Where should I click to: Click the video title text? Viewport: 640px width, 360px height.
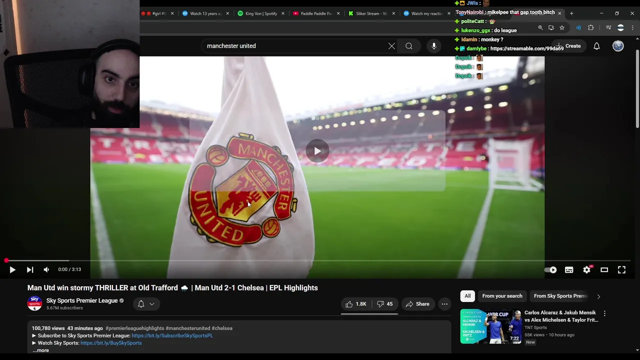click(x=172, y=288)
